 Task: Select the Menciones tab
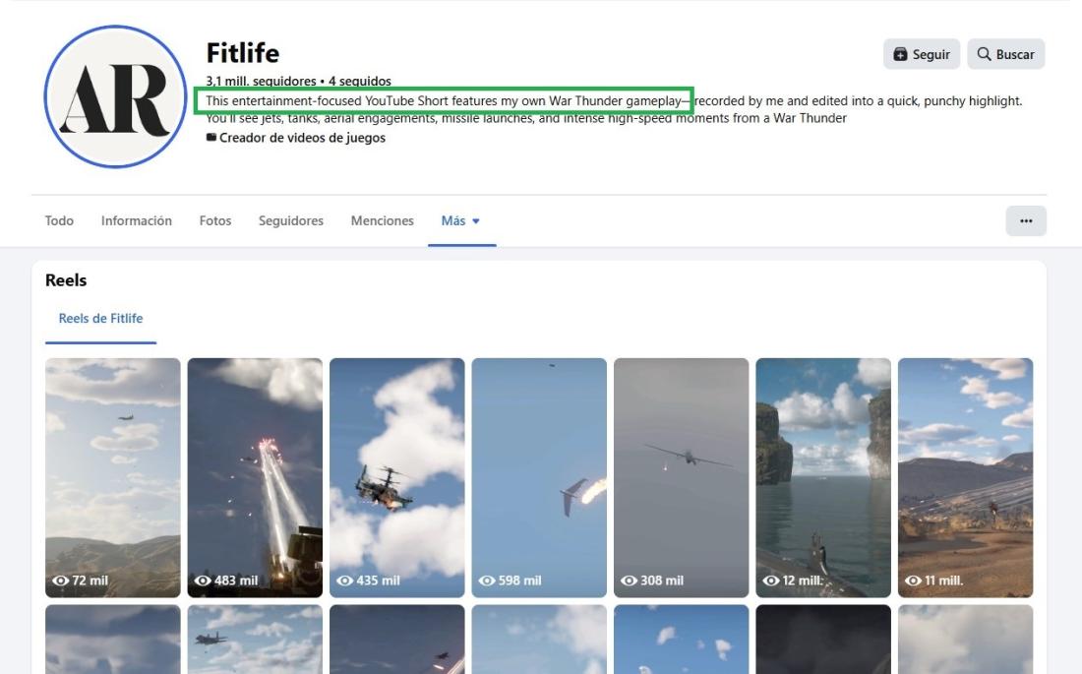coord(383,221)
